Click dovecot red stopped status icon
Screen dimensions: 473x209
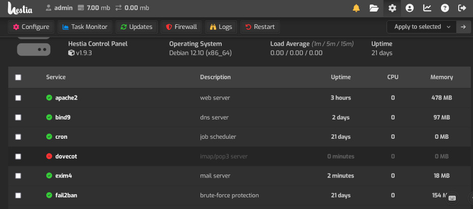(49, 156)
